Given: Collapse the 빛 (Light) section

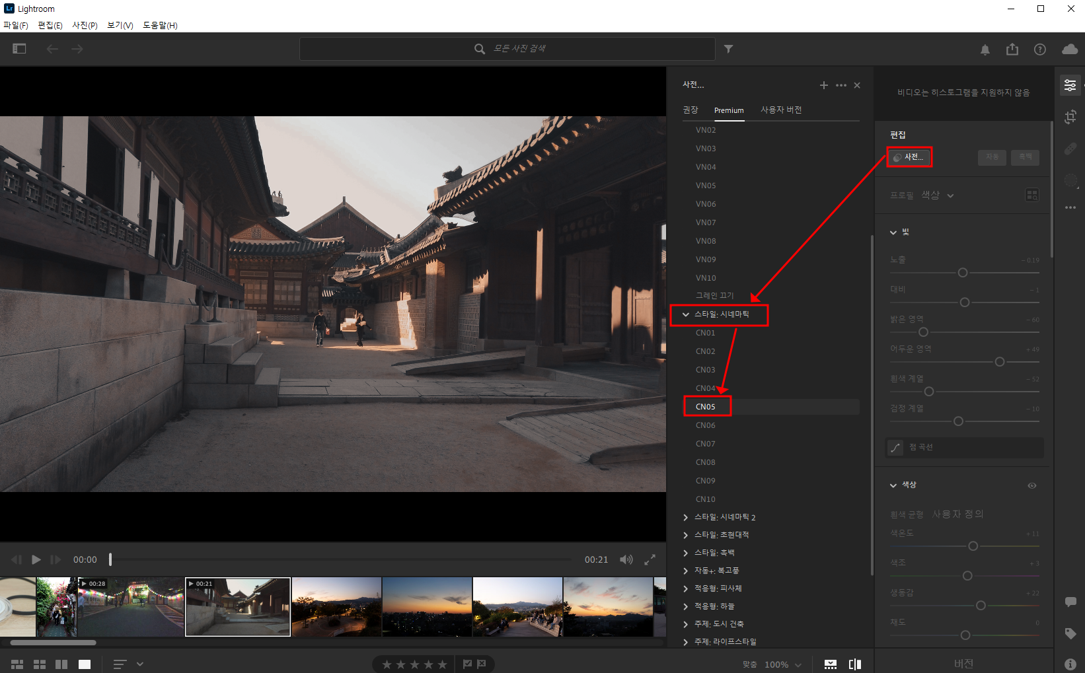Looking at the screenshot, I should [893, 232].
